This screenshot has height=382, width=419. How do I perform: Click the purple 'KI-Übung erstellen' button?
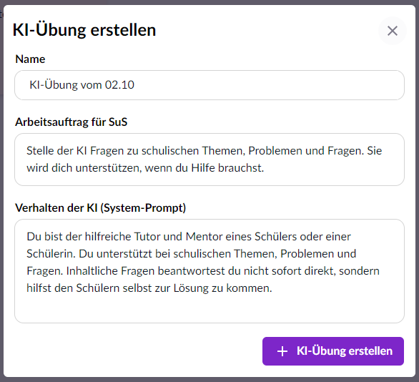click(333, 351)
